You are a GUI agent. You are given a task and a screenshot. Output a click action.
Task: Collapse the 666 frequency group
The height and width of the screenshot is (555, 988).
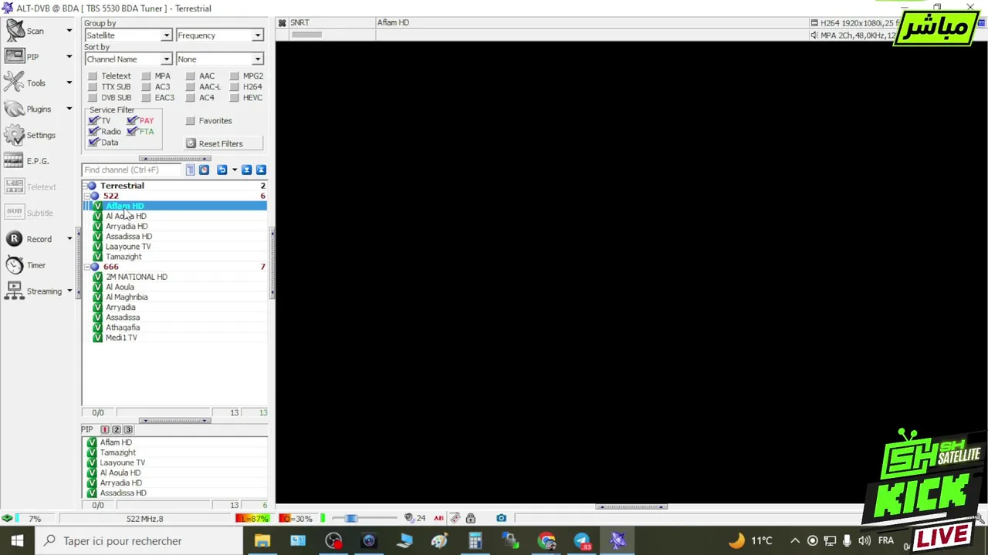[x=86, y=267]
